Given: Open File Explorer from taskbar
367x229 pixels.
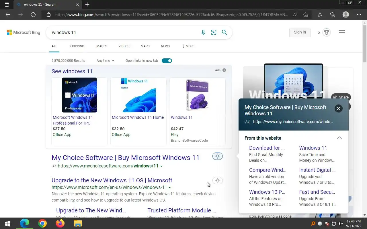Looking at the screenshot, I should pos(78,223).
